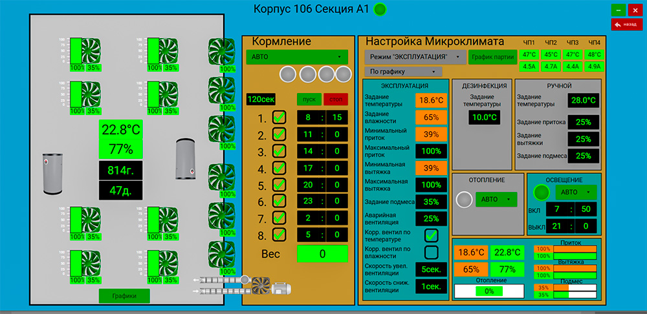Viewport: 647px width, 314px height.
Task: Uncheck ventilation correction by temperature
Action: (432, 235)
